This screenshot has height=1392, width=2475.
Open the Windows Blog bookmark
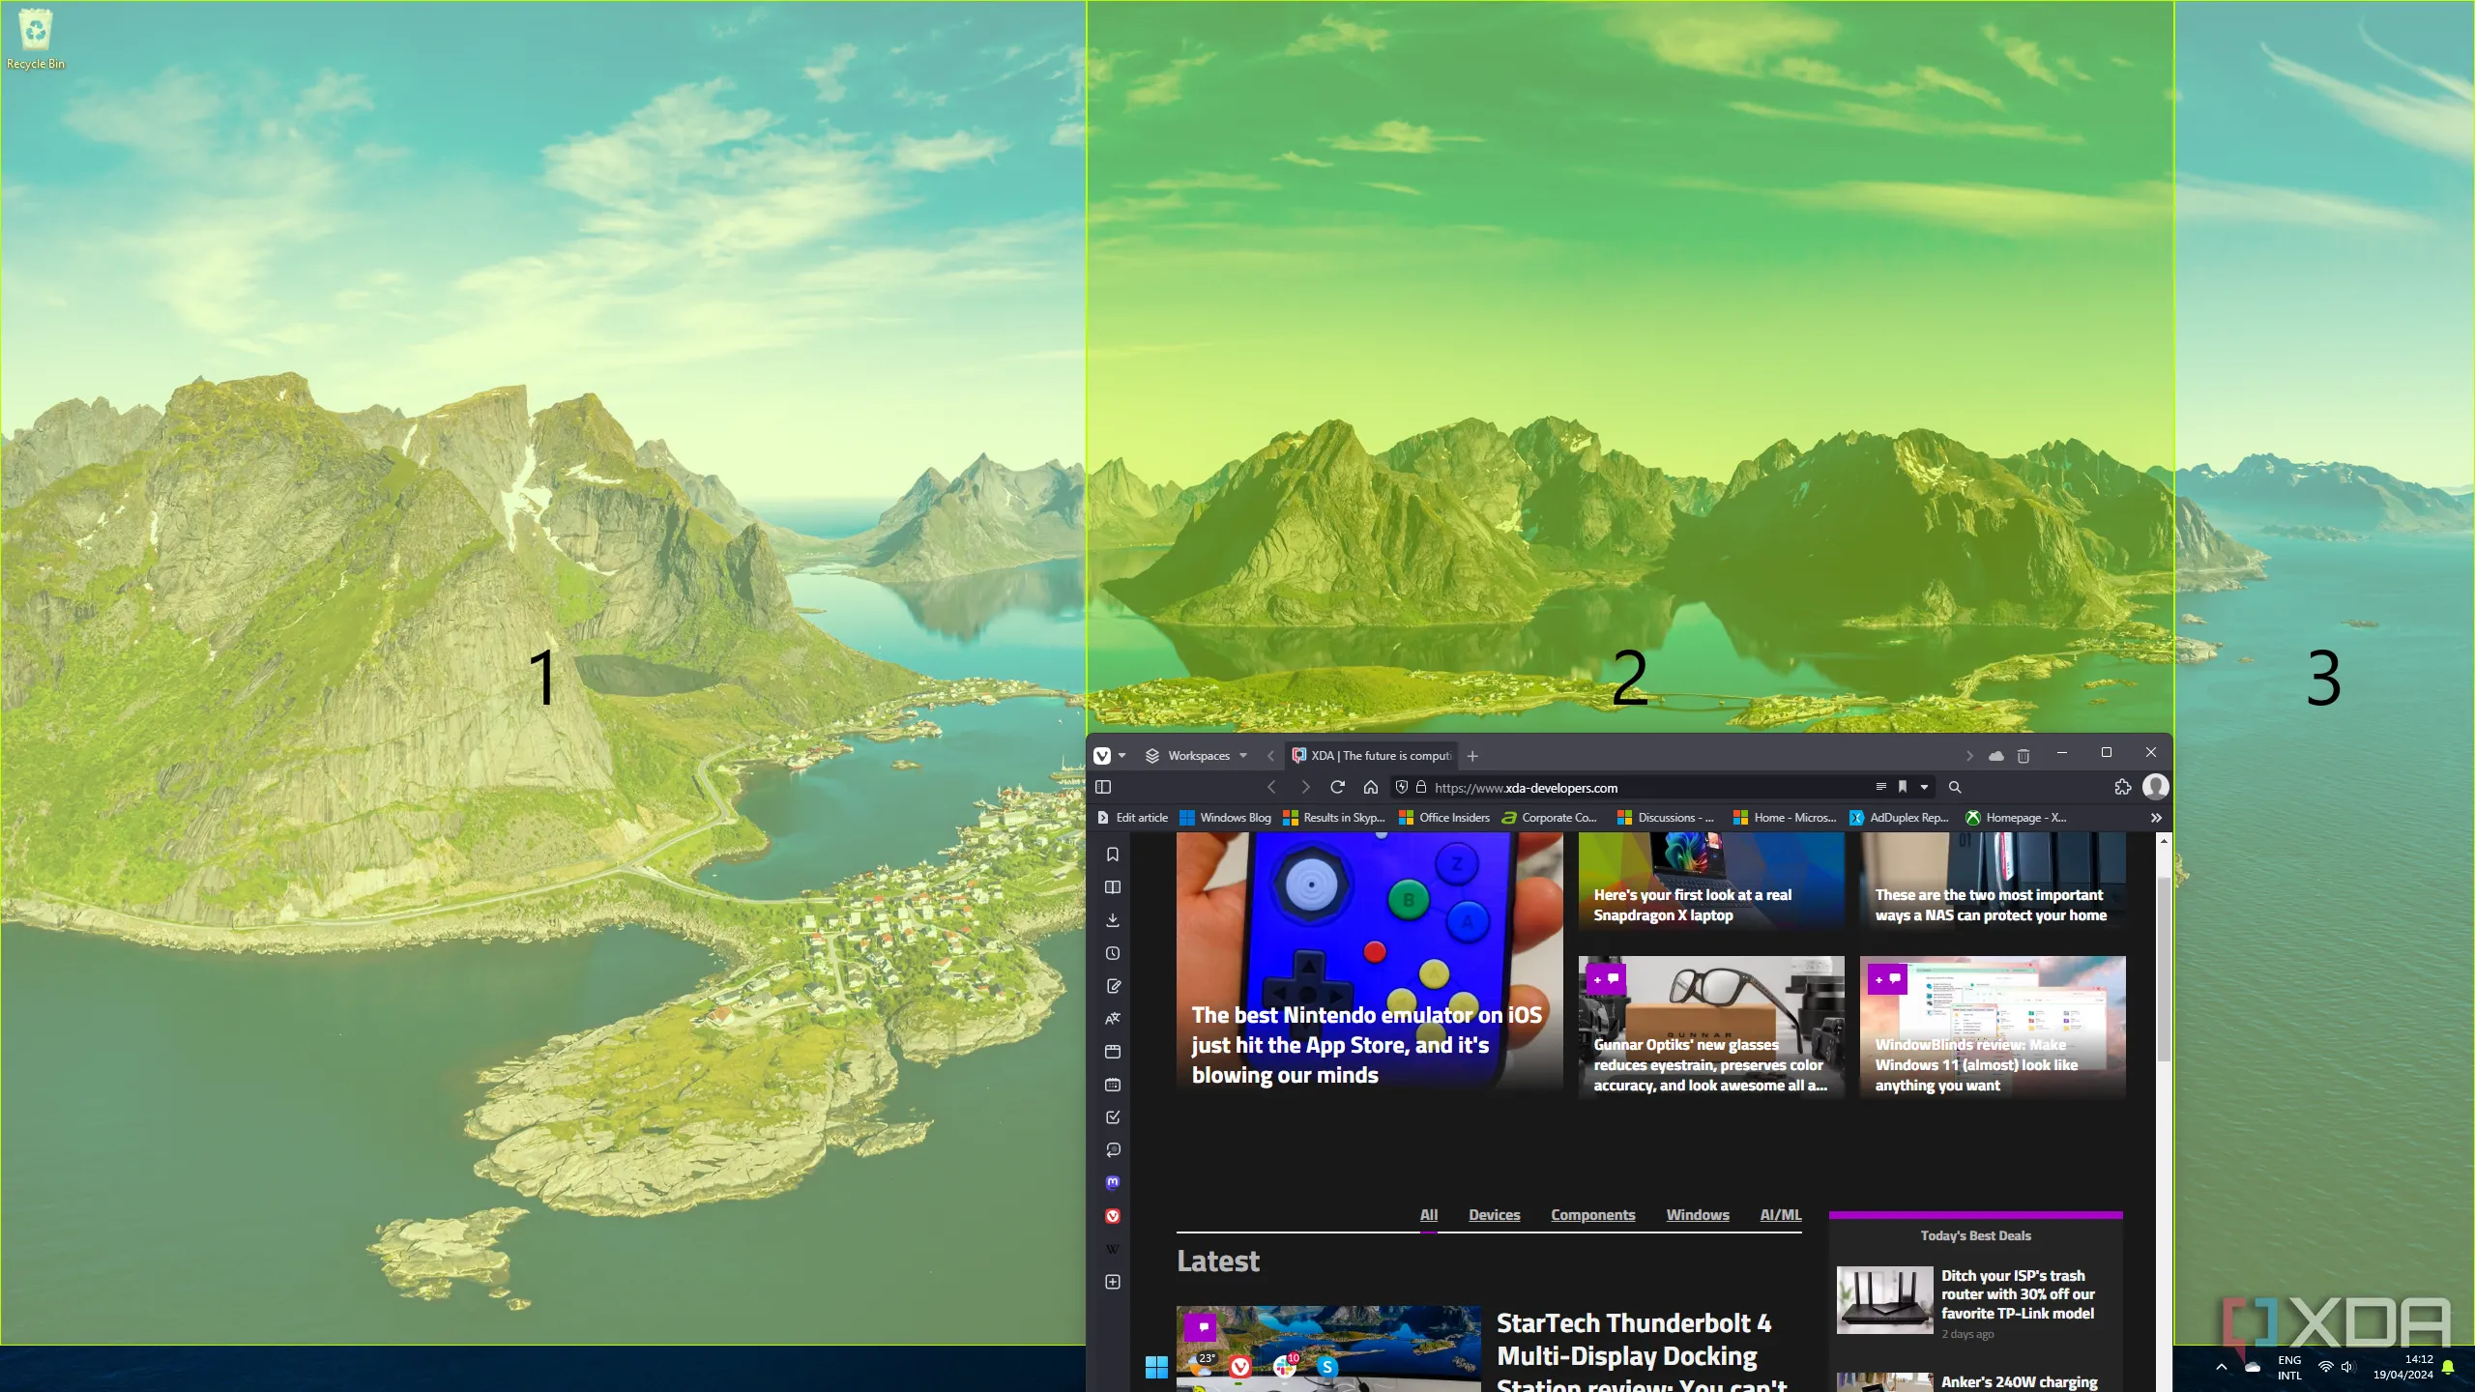[x=1225, y=818]
